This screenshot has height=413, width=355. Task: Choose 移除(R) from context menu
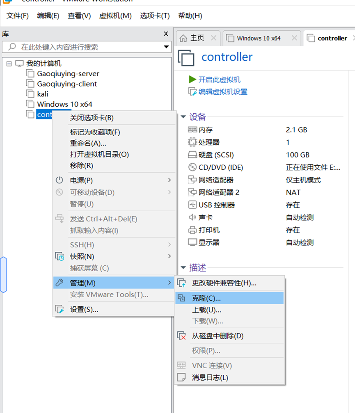tap(81, 165)
